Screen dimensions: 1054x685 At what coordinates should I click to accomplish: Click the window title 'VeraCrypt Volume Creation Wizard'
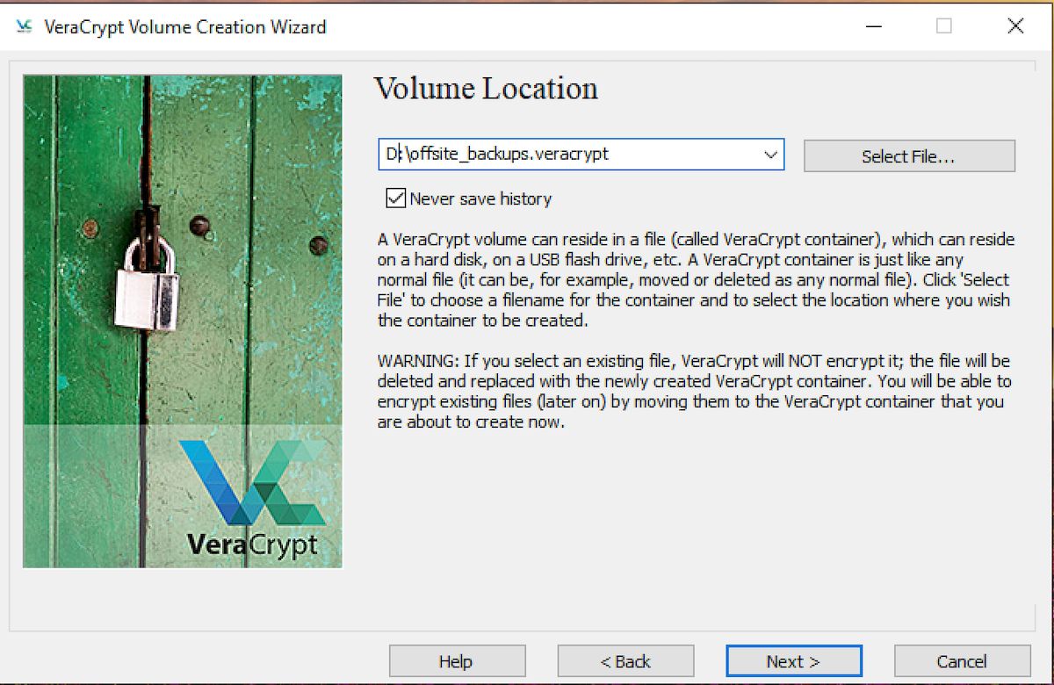tap(184, 26)
